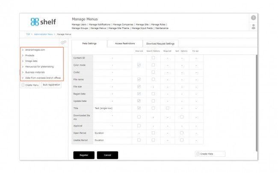Click the gear settings icon above menu tree
The height and width of the screenshot is (173, 278).
click(63, 43)
